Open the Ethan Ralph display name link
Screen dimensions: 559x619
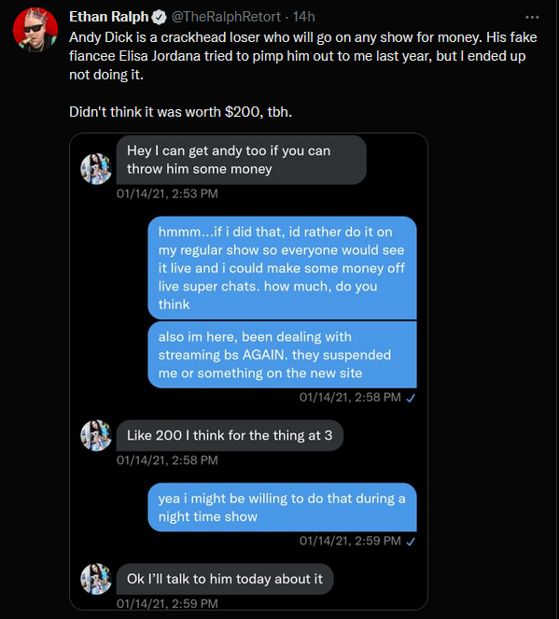coord(108,17)
